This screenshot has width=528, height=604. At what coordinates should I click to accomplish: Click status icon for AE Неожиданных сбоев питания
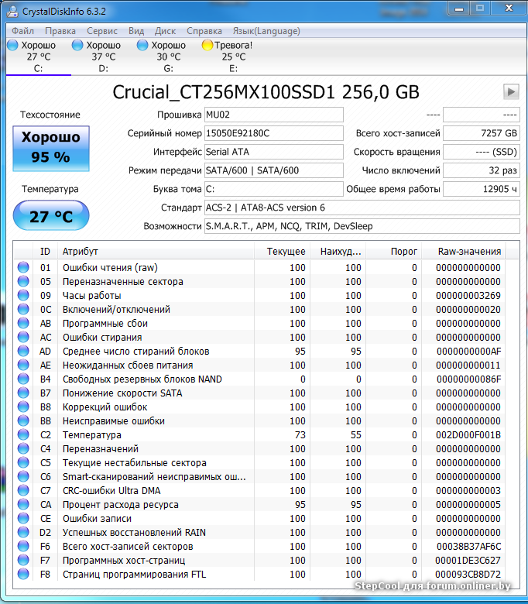point(23,365)
